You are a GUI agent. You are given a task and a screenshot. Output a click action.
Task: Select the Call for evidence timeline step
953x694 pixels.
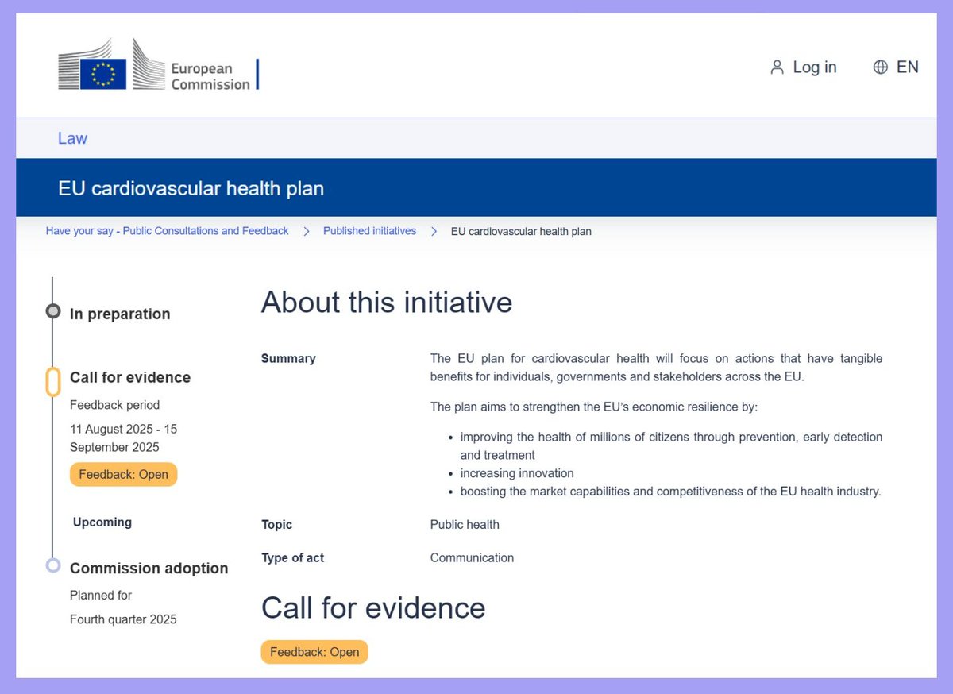coord(130,377)
